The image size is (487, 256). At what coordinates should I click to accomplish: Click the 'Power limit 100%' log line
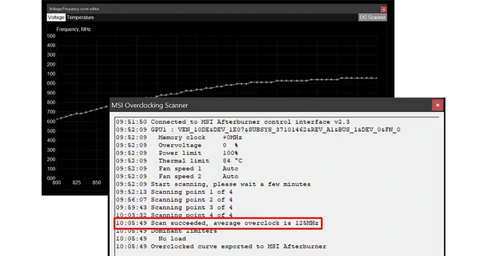[177, 153]
